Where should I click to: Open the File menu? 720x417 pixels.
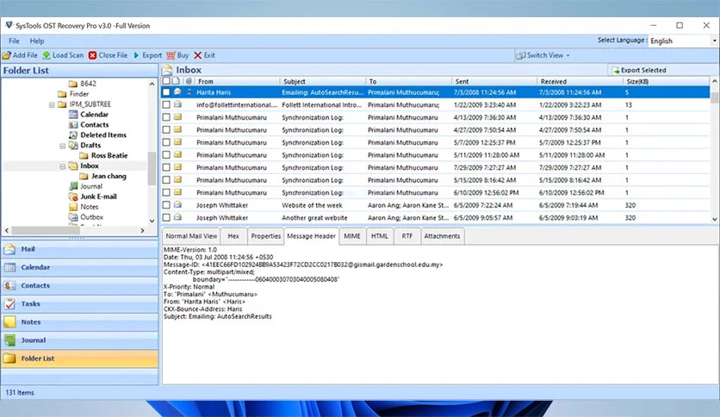[15, 40]
